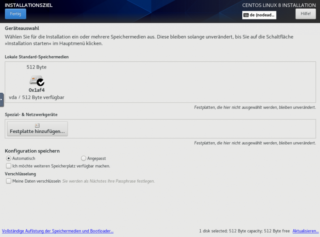Click the Aktualisieren… link
Viewport: 320px width, 237px height.
(306, 231)
